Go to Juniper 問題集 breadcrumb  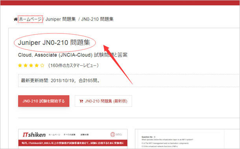click(x=61, y=19)
